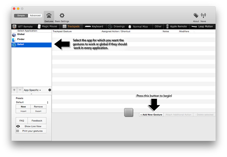The image size is (227, 157).
Task: Minimize the window with yellow button
Action: [x=18, y=9]
